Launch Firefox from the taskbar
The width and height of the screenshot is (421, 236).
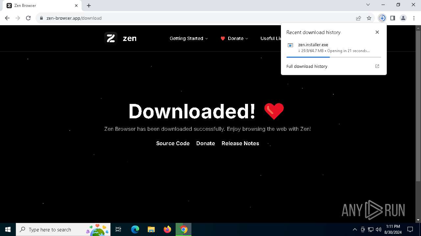(167, 229)
